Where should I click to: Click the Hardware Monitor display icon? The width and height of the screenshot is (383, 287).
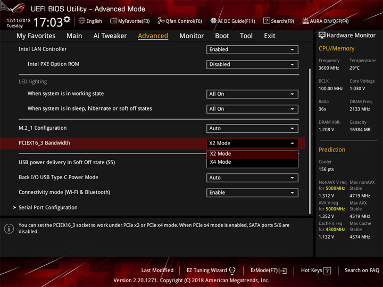pos(322,35)
